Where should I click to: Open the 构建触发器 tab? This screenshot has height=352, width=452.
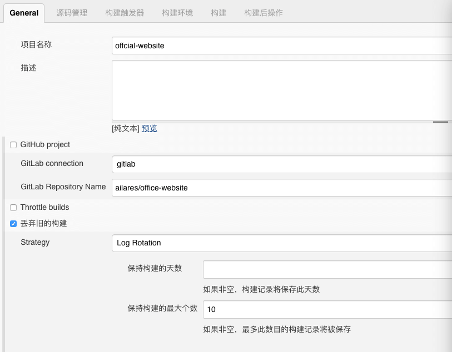click(x=123, y=13)
